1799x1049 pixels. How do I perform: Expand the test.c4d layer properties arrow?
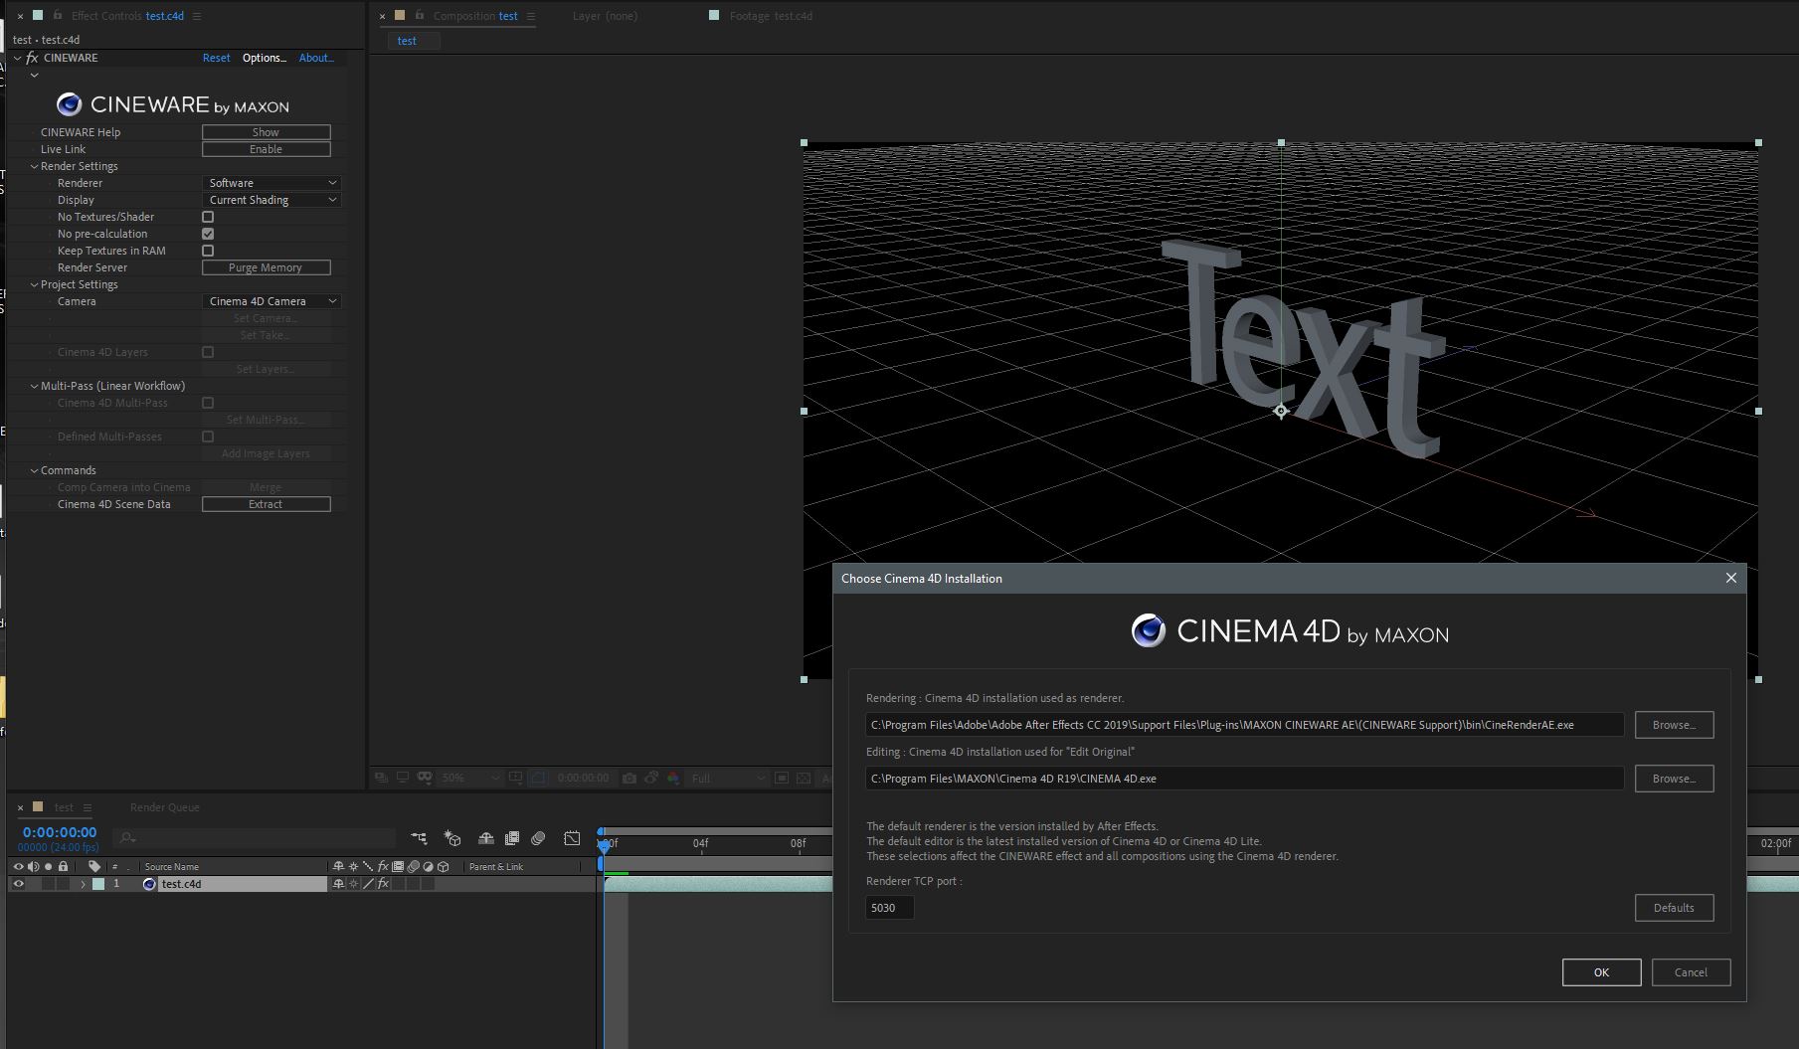tap(83, 884)
